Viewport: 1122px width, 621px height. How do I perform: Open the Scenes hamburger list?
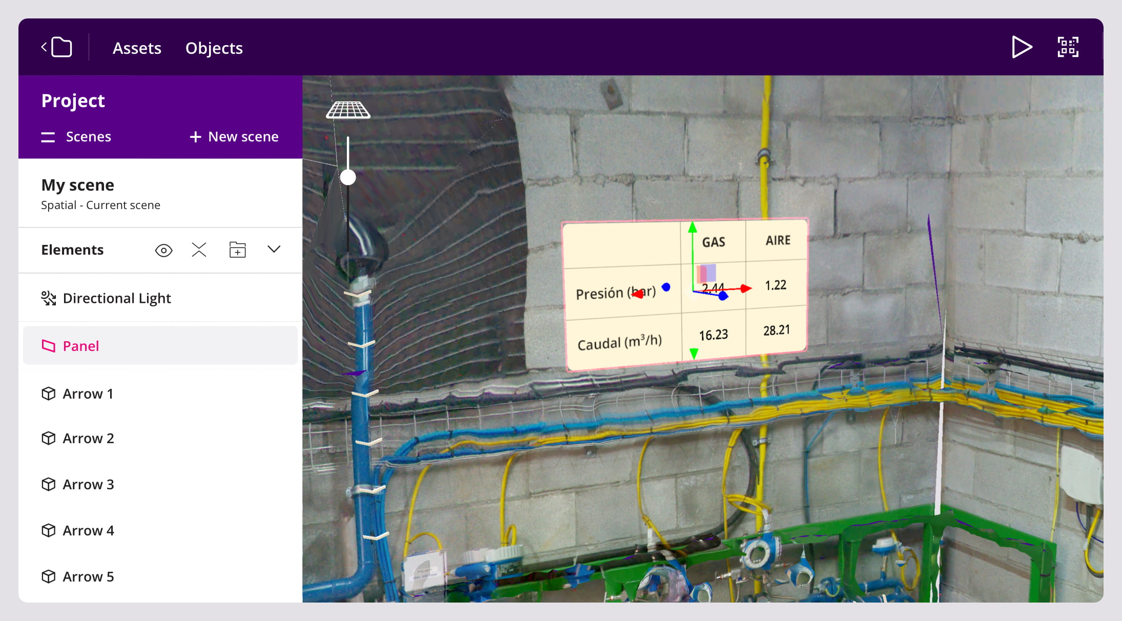48,137
